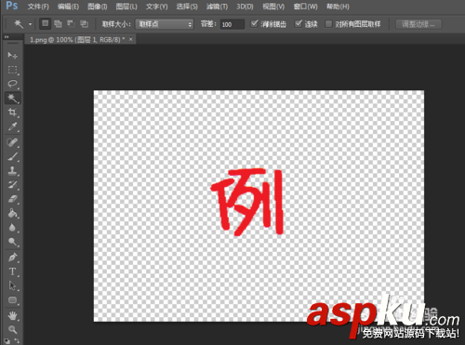
Task: Click the default colors icon
Action: [x=7, y=341]
